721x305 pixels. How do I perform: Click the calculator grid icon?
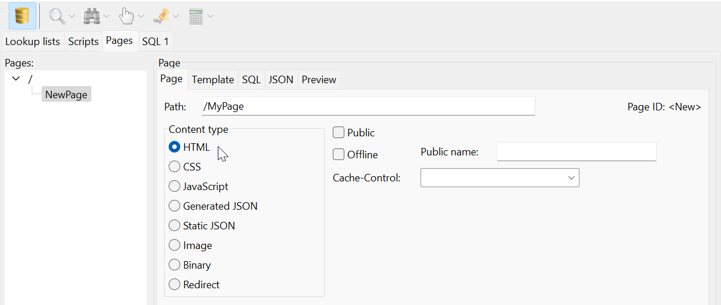click(x=196, y=16)
